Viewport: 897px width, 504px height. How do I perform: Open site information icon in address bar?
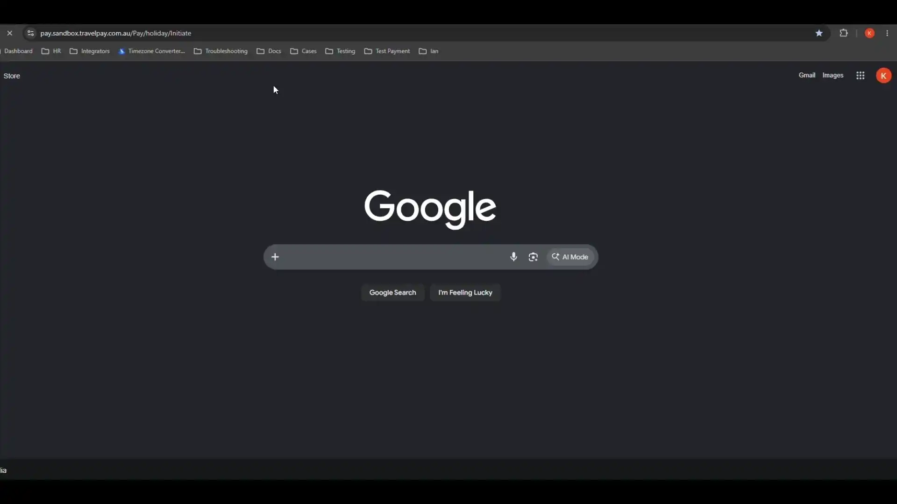(x=30, y=33)
